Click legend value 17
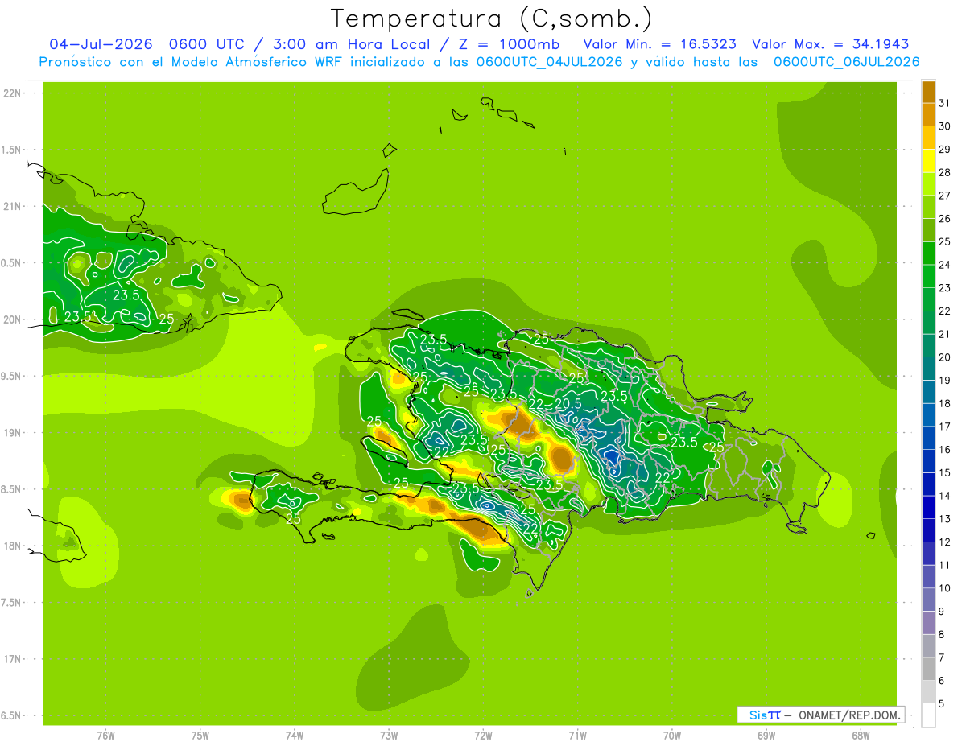Viewport: 966px width, 746px height. (x=943, y=427)
